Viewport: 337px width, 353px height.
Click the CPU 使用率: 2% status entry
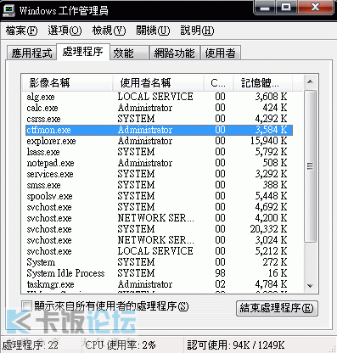[x=121, y=345]
